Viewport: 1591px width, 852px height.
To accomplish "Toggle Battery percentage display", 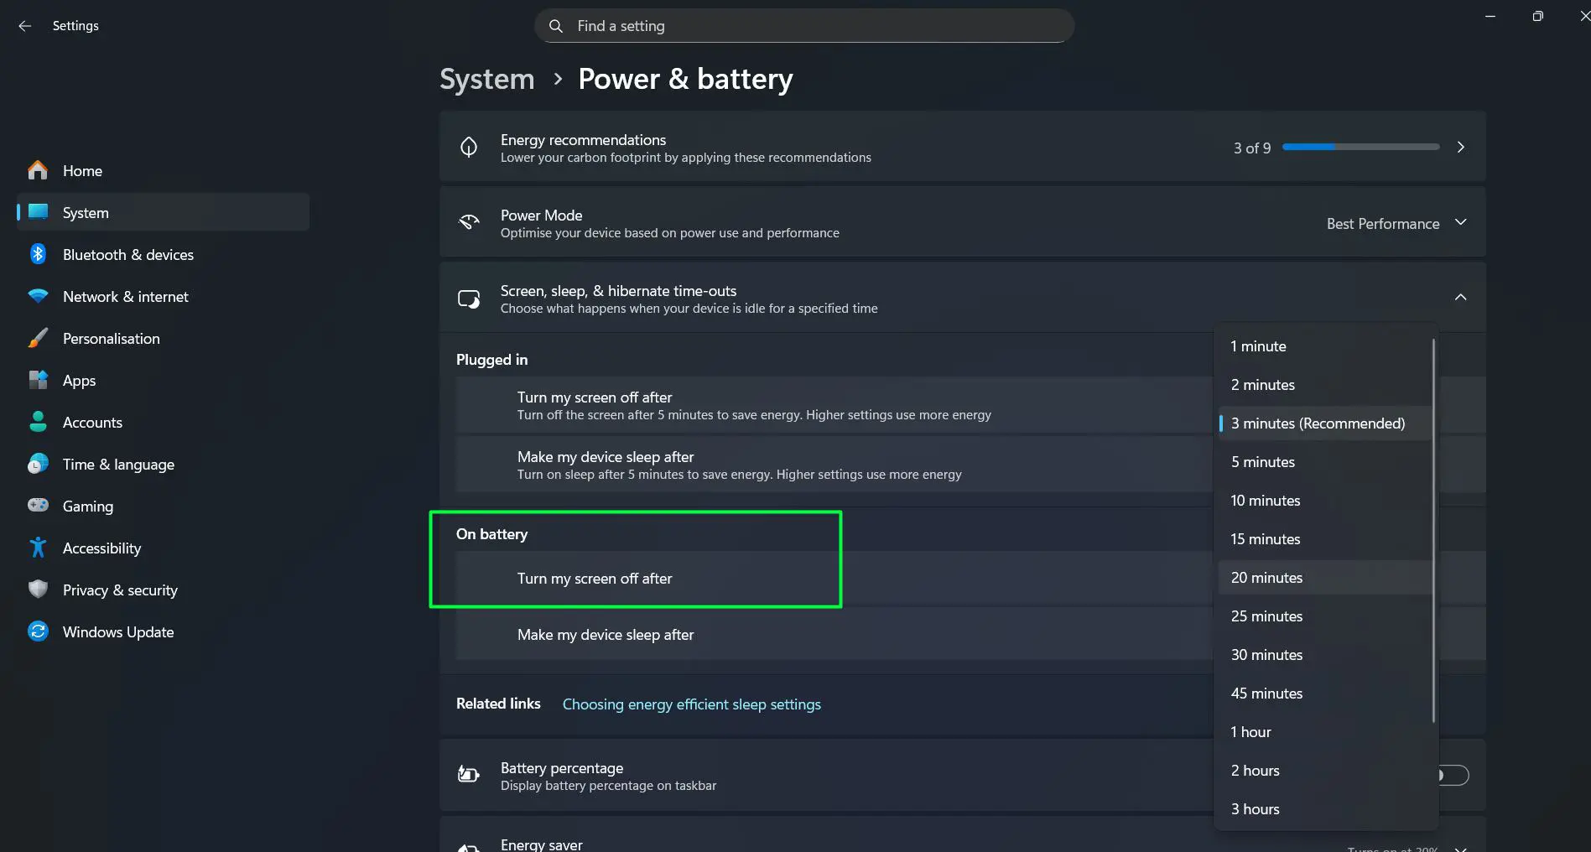I will [1453, 775].
